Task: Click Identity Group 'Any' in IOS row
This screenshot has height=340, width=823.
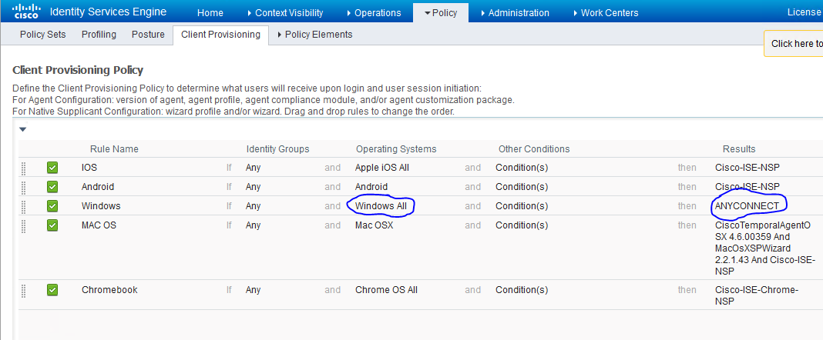Action: point(253,168)
